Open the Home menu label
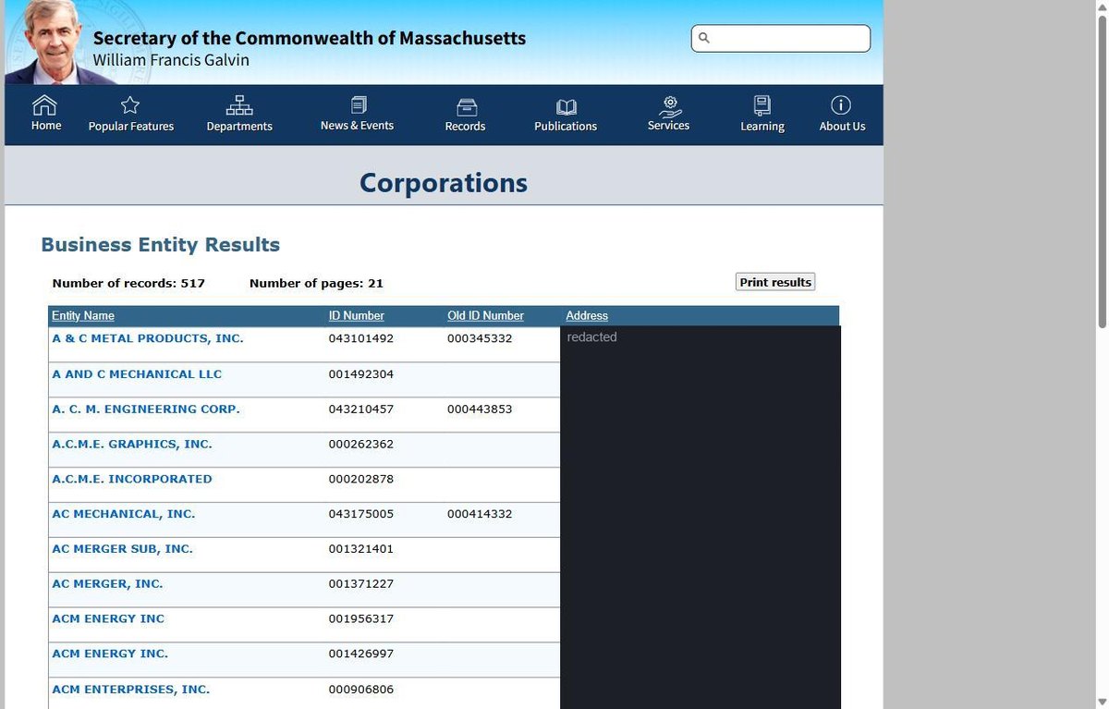The width and height of the screenshot is (1109, 709). pos(46,126)
